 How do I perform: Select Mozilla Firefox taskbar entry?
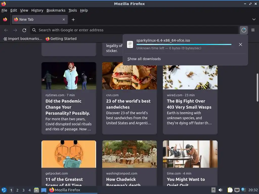click(73, 190)
